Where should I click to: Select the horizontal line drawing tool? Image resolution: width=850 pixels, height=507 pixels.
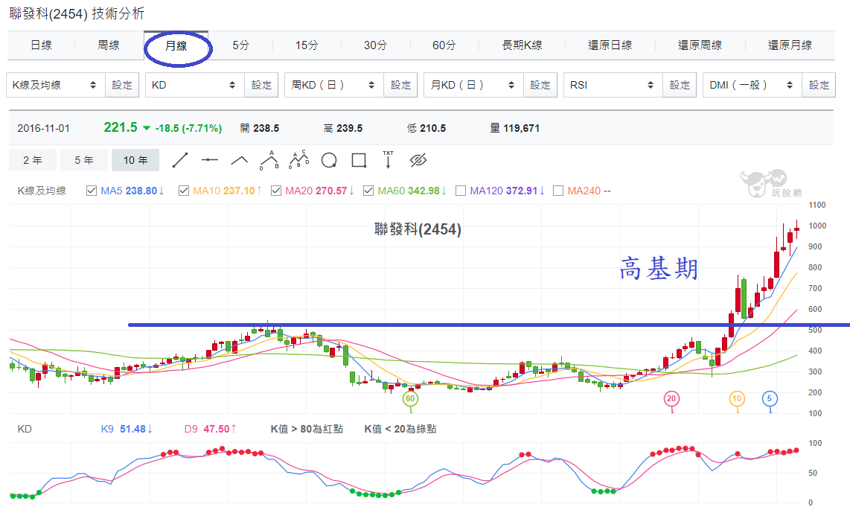(x=209, y=160)
